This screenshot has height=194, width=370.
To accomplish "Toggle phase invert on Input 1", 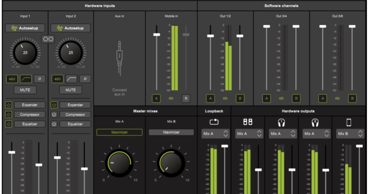I will 39,79.
